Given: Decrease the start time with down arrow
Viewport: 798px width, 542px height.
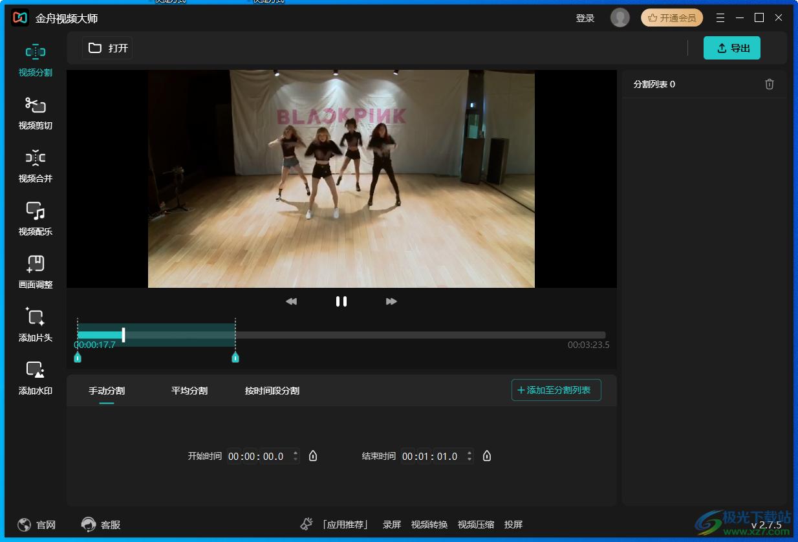Looking at the screenshot, I should point(296,460).
